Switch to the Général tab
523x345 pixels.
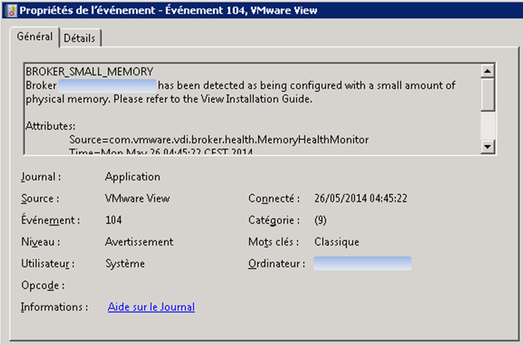click(x=35, y=36)
